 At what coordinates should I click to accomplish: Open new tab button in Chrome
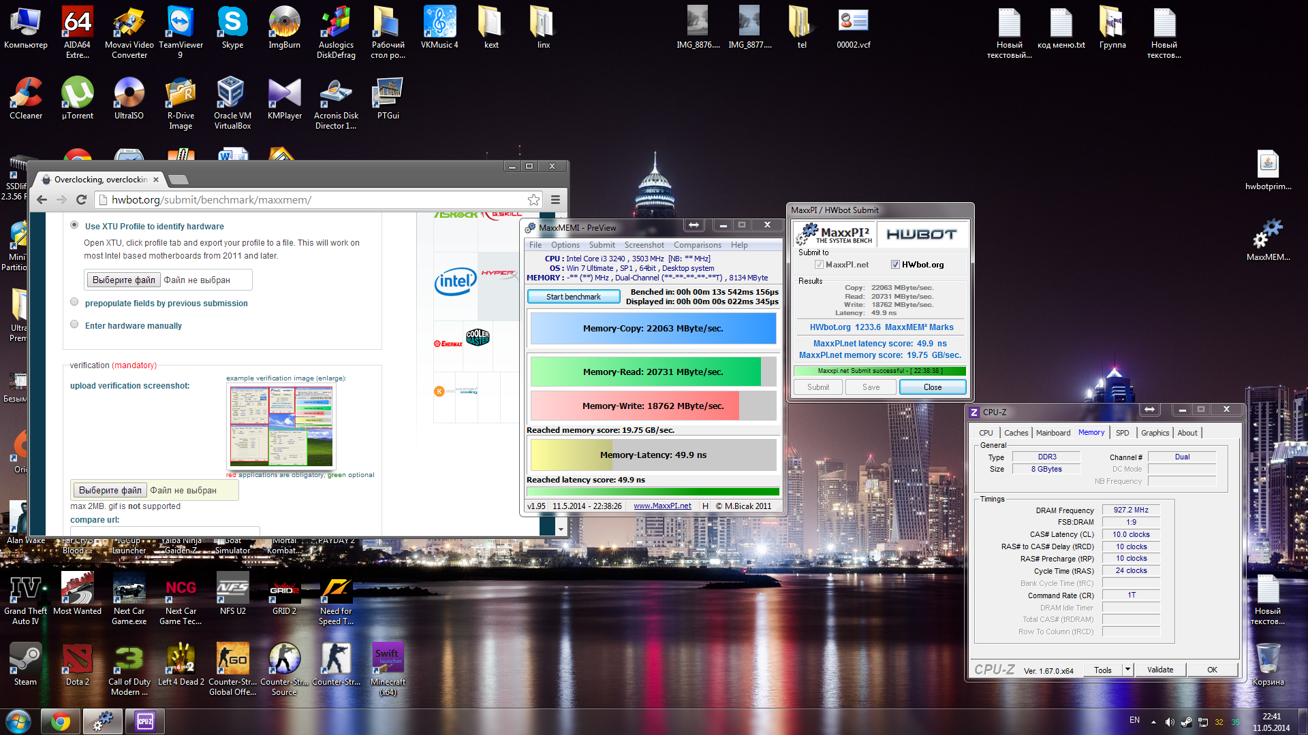[x=178, y=180]
